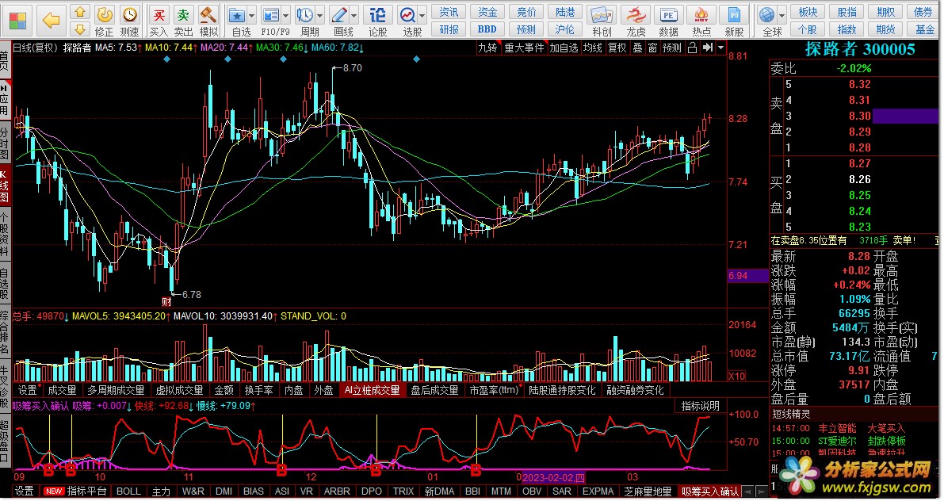Expand the 自选 dropdown arrow

(x=251, y=15)
